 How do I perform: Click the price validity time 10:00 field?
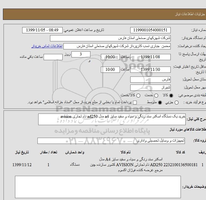click(x=110, y=70)
